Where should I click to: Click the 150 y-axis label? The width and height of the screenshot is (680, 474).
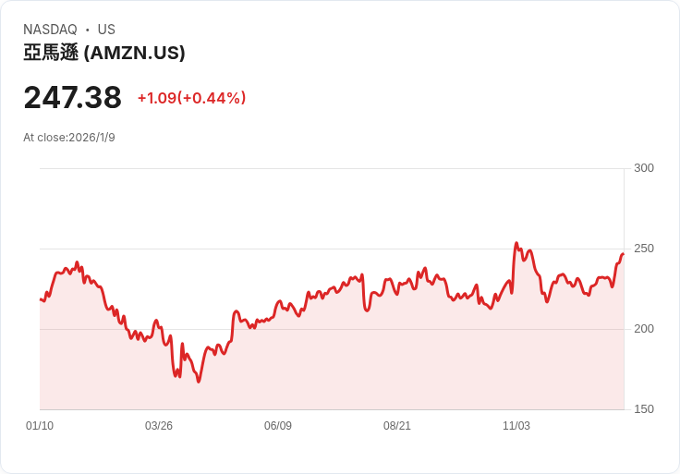coord(643,409)
